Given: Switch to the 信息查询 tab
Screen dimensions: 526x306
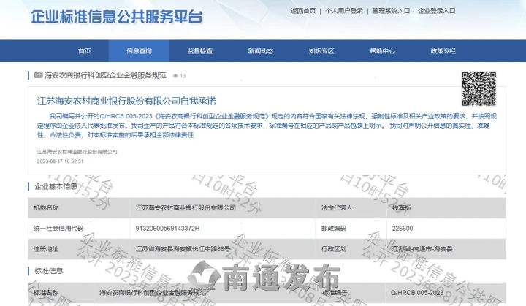Looking at the screenshot, I should [139, 51].
